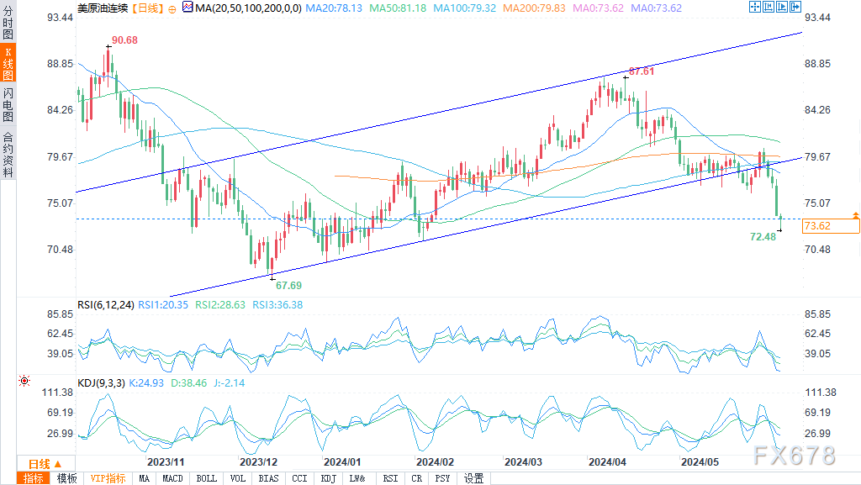Click the MA100:79.32 value

coord(464,8)
